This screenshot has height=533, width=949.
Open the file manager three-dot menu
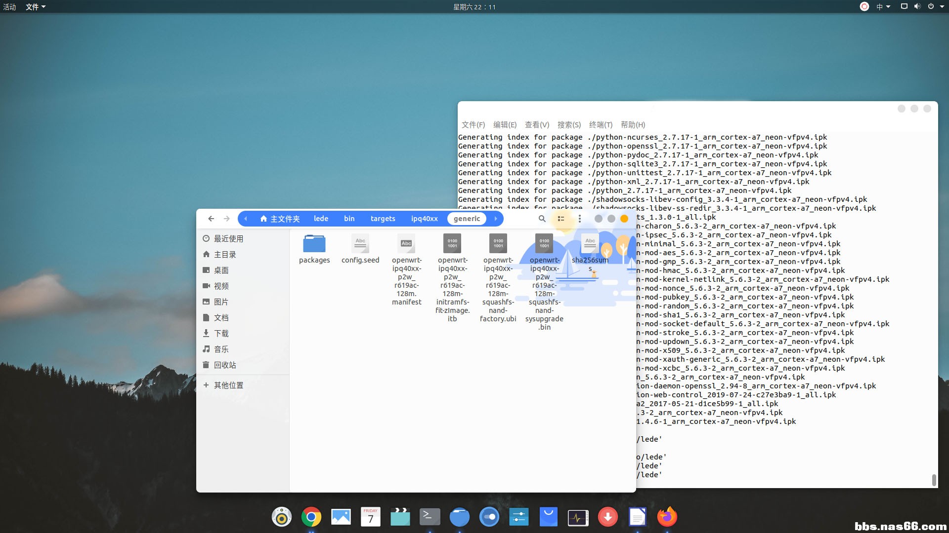point(580,219)
